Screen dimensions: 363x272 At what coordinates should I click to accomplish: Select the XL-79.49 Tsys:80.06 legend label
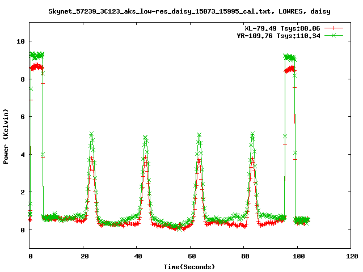(282, 28)
